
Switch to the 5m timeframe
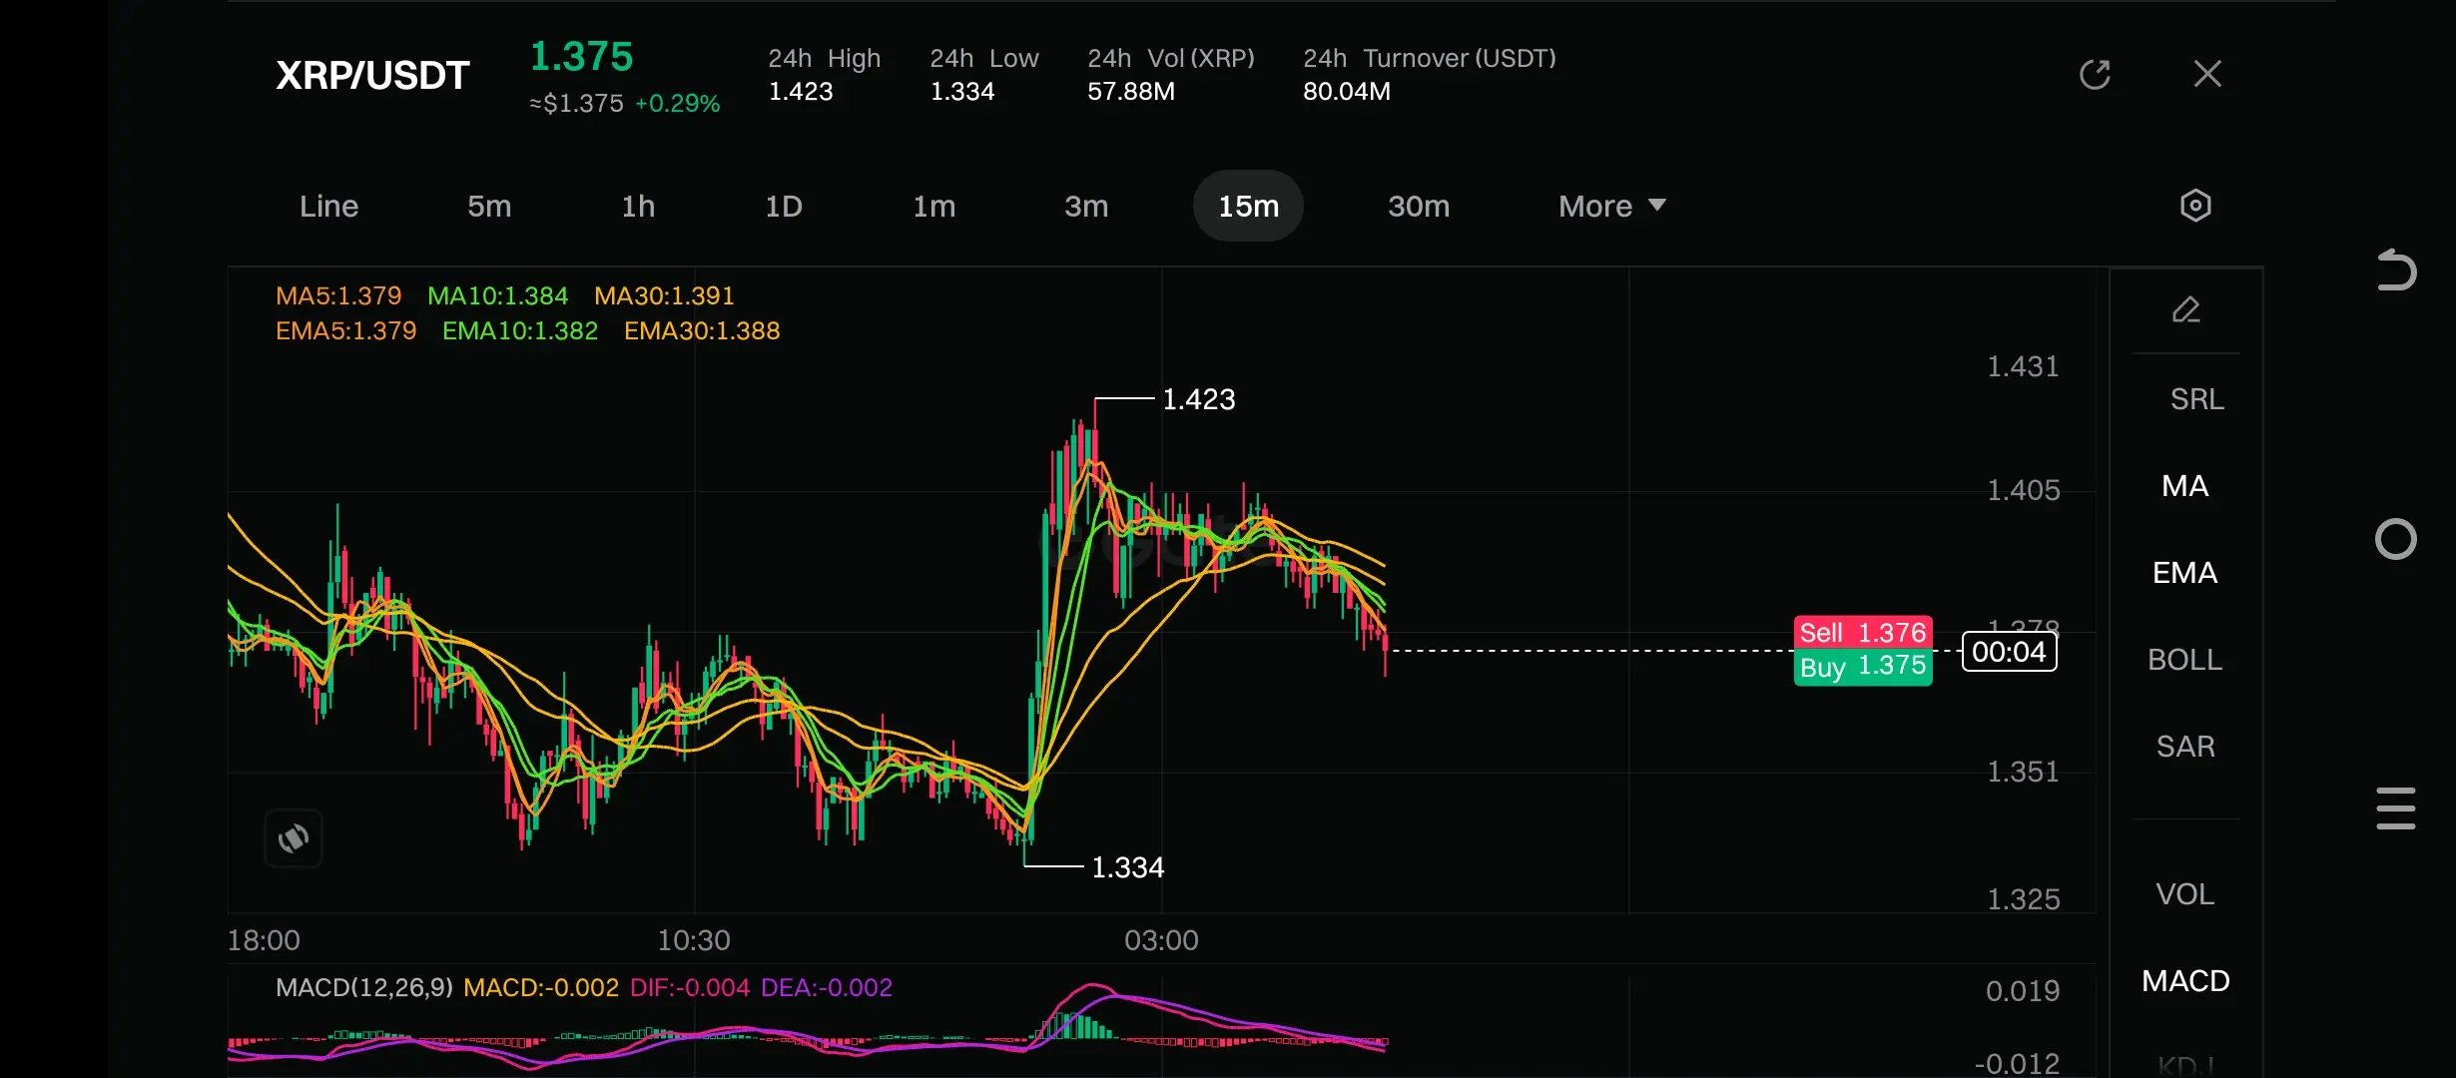click(489, 206)
